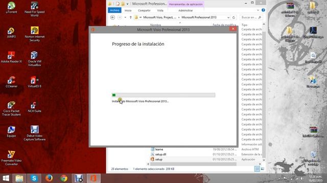
Task: Click the taskbar clock and date
Action: click(315, 178)
